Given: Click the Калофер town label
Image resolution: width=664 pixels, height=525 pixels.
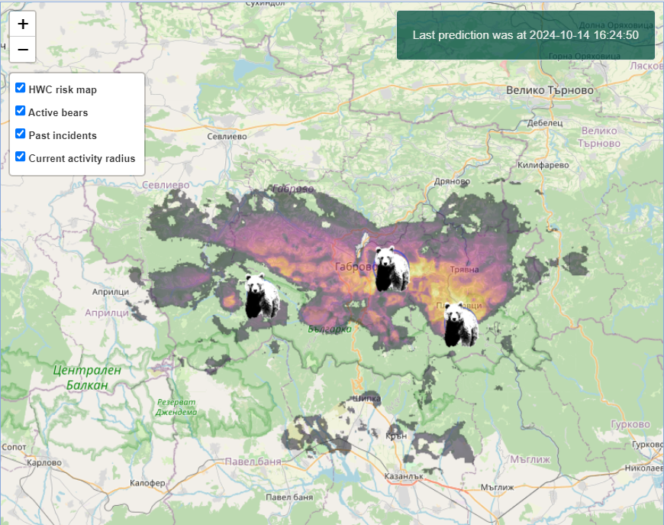Looking at the screenshot, I should [x=147, y=483].
